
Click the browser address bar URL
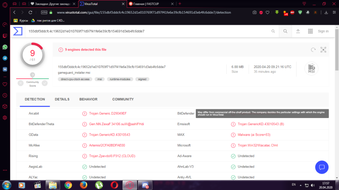pyautogui.click(x=144, y=12)
